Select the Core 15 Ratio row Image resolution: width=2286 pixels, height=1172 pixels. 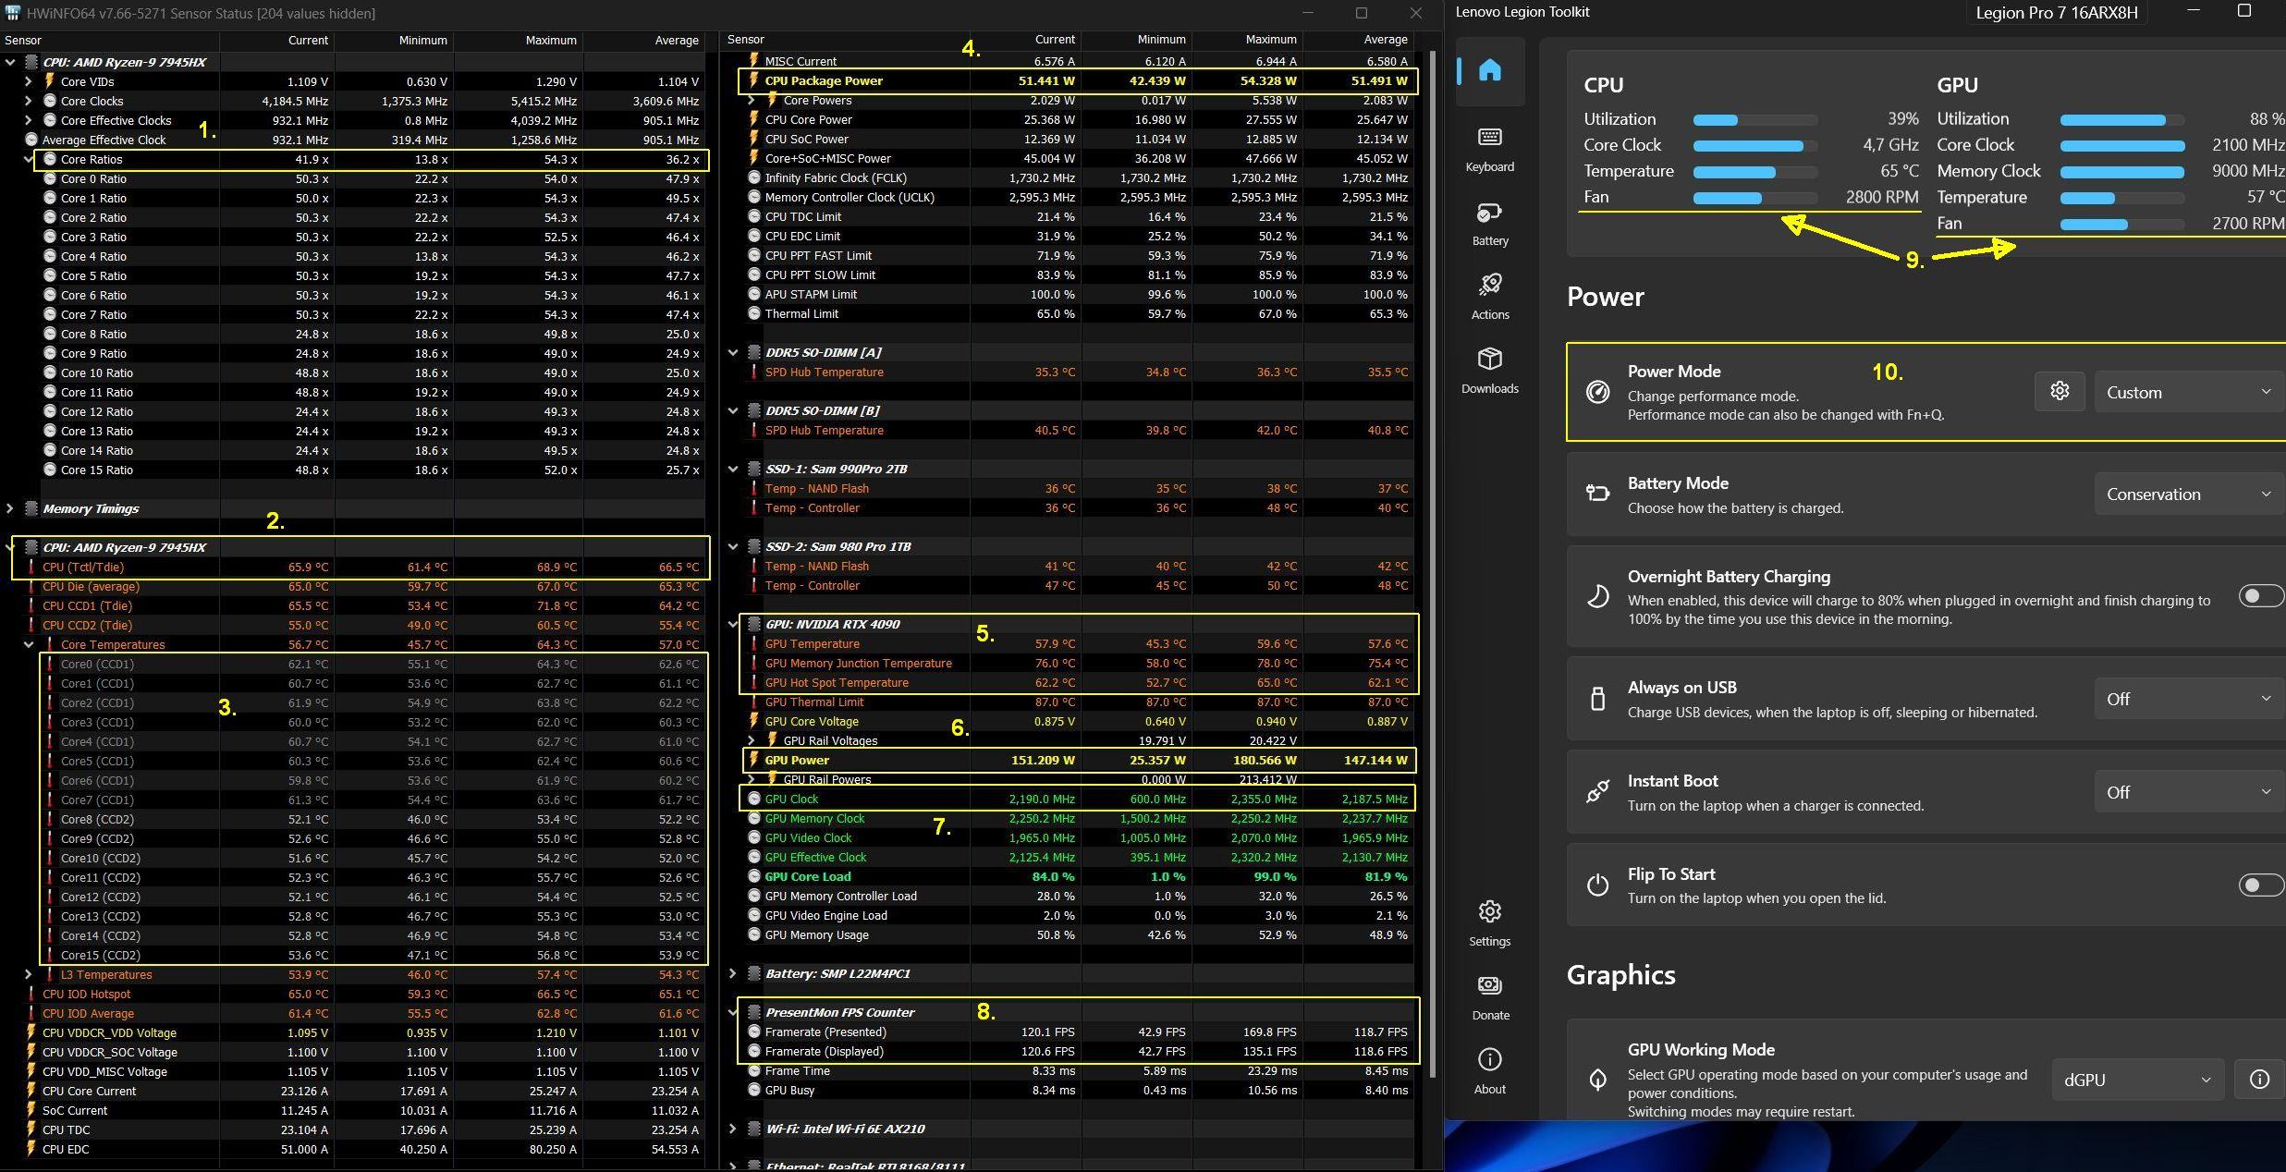click(x=353, y=470)
